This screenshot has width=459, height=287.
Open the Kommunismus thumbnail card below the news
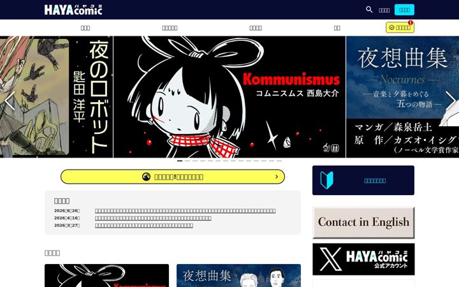click(x=107, y=276)
